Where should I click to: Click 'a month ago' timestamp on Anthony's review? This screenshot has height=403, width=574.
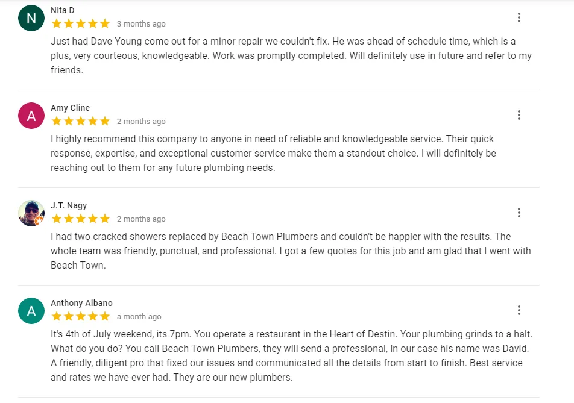coord(139,317)
